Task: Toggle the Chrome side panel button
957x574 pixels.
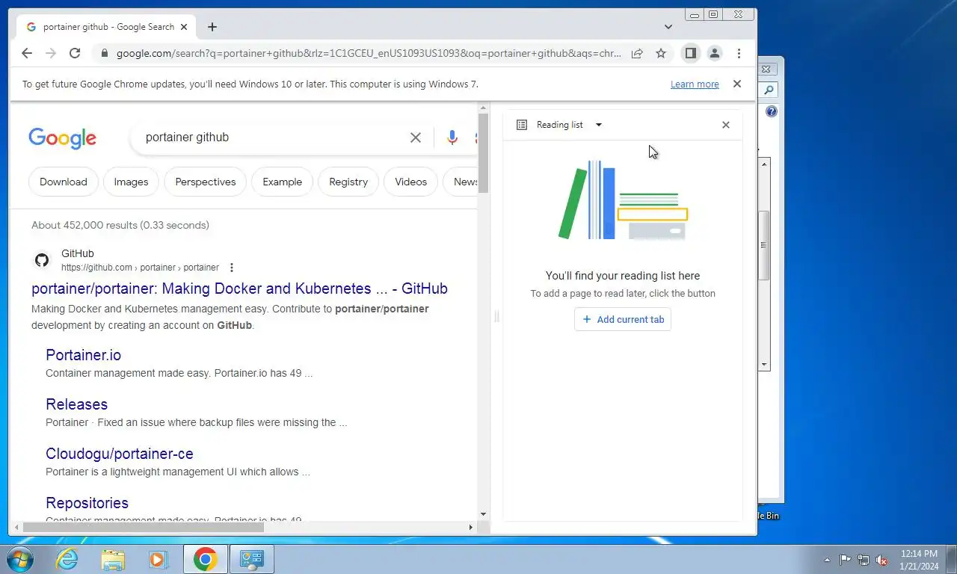Action: [x=691, y=53]
